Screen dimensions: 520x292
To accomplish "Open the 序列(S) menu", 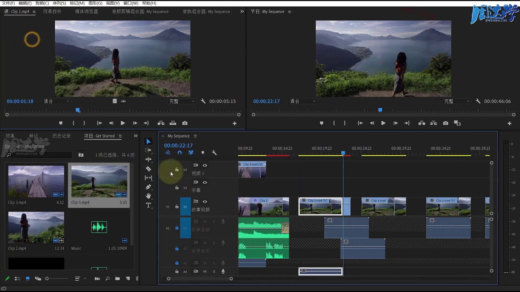I will pos(59,3).
